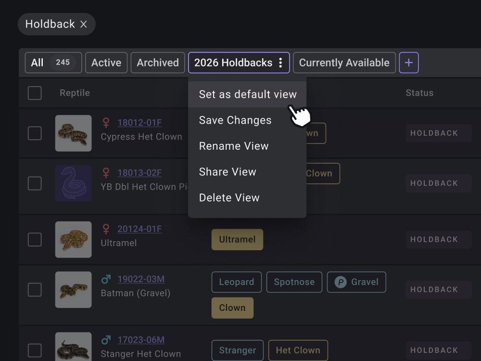Click the P badge on Gravel tag
Image resolution: width=481 pixels, height=361 pixels.
[341, 282]
